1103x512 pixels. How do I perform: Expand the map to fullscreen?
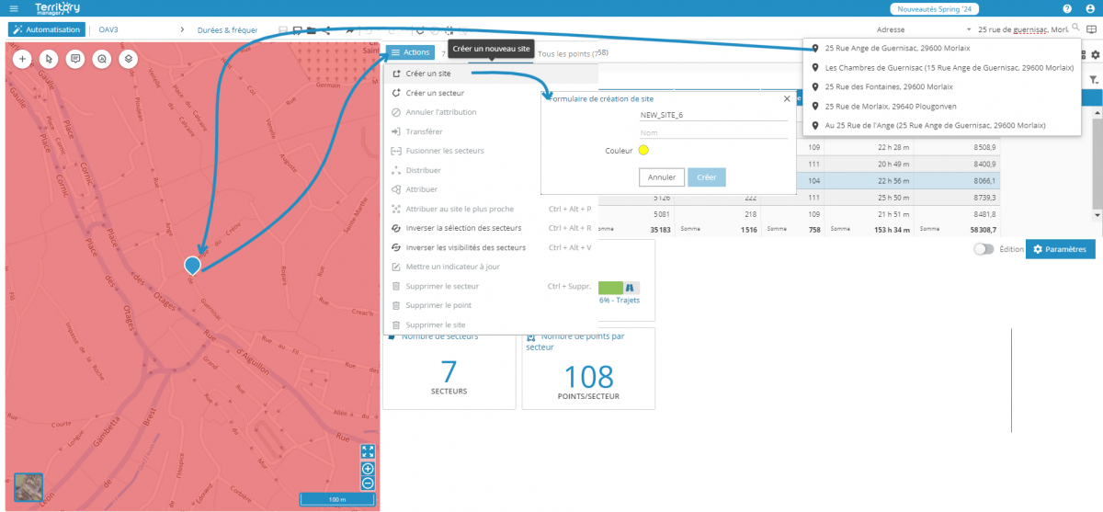(x=368, y=451)
